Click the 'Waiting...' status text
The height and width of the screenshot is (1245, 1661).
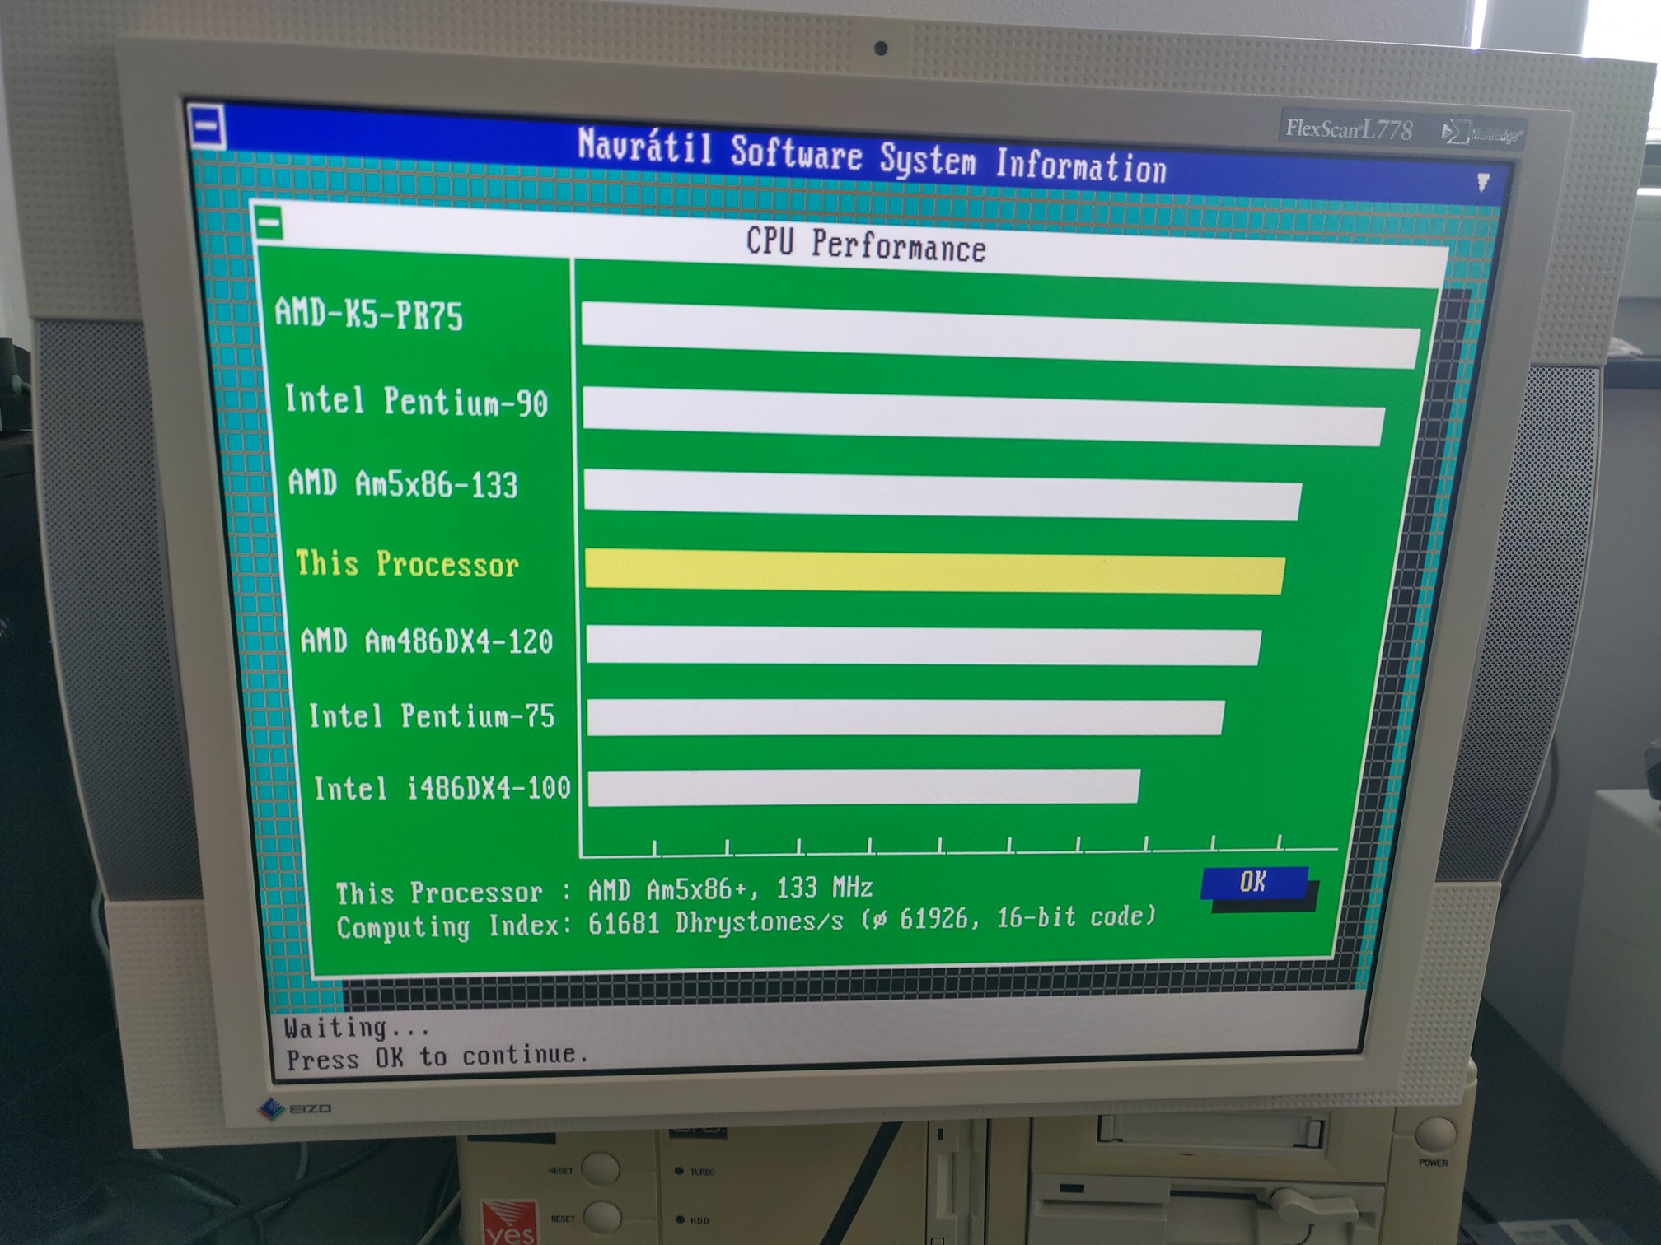point(356,1028)
